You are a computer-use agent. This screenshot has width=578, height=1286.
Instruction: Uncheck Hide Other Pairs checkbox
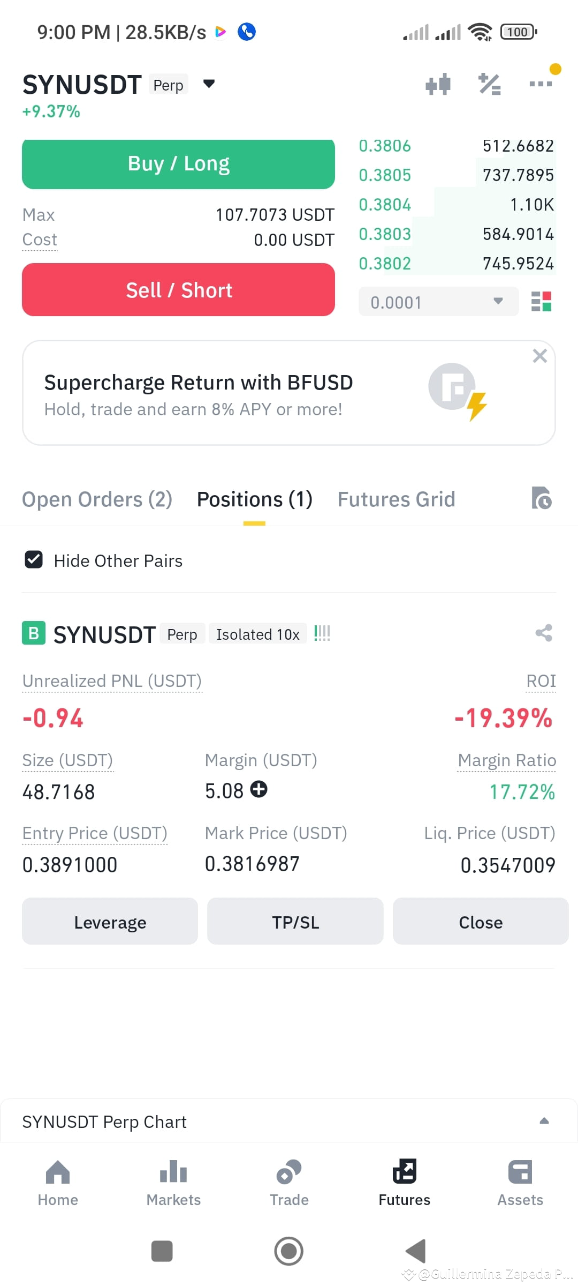tap(34, 559)
